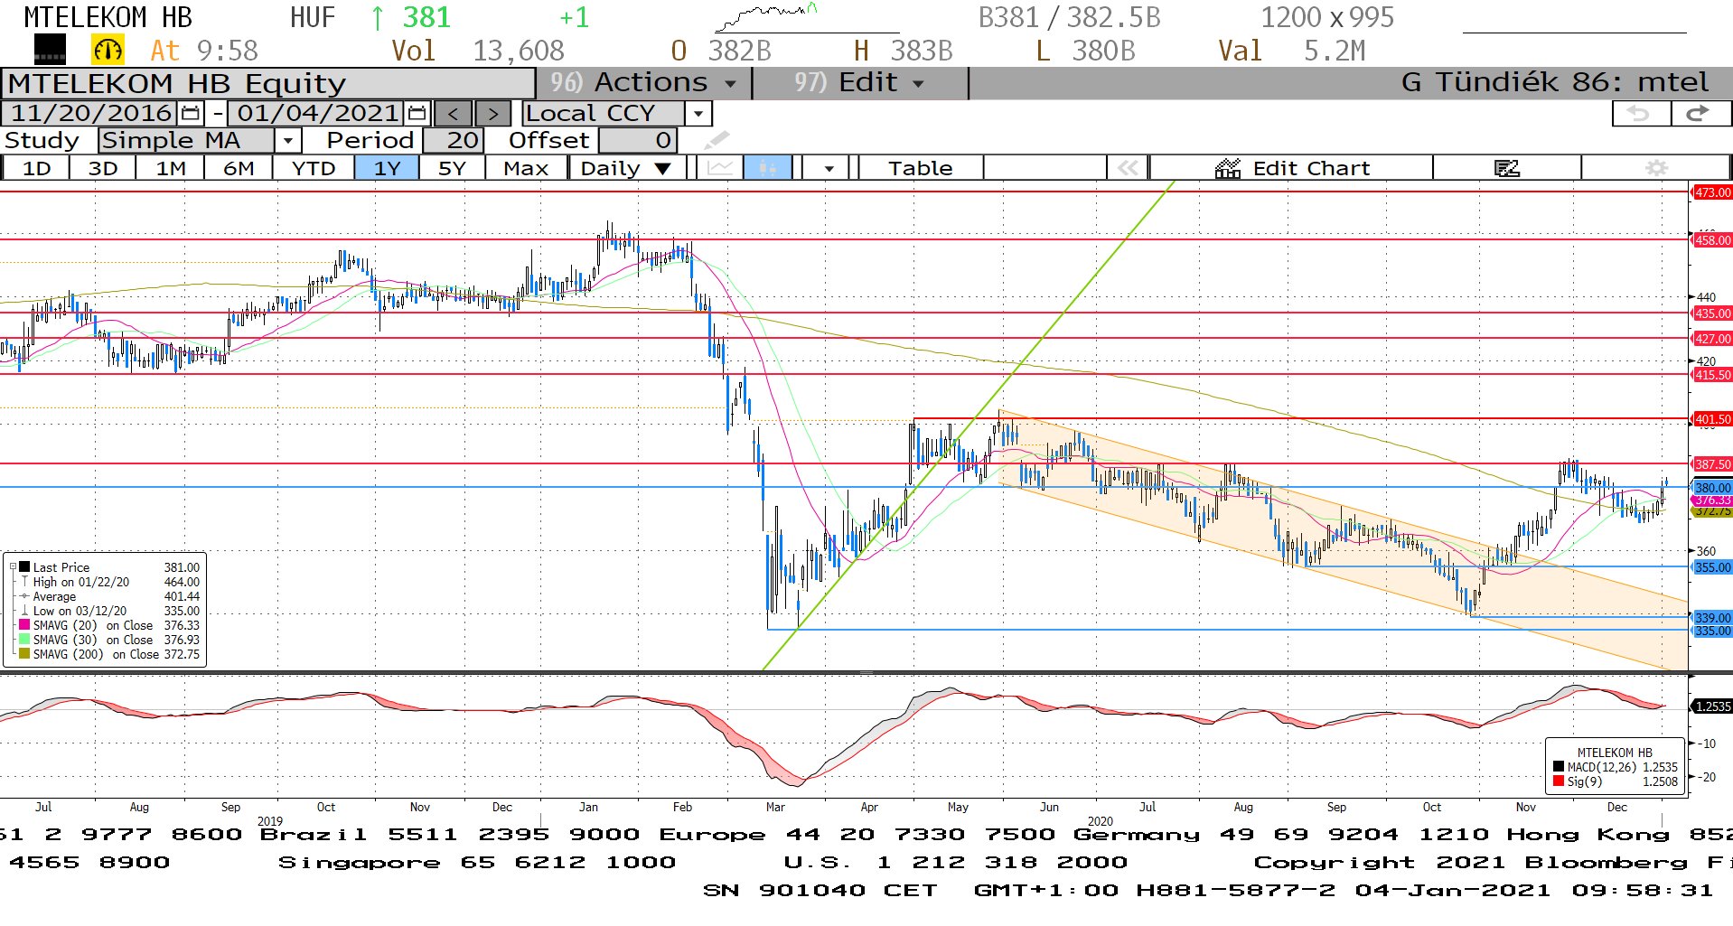The image size is (1733, 926).
Task: Click the 427.00 red price level label
Action: (1711, 339)
